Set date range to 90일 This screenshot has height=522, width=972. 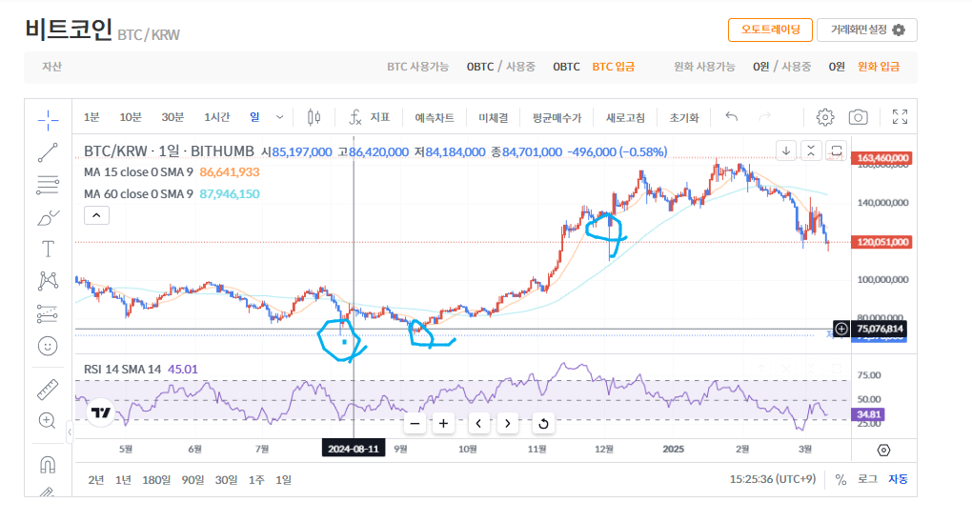[x=192, y=480]
